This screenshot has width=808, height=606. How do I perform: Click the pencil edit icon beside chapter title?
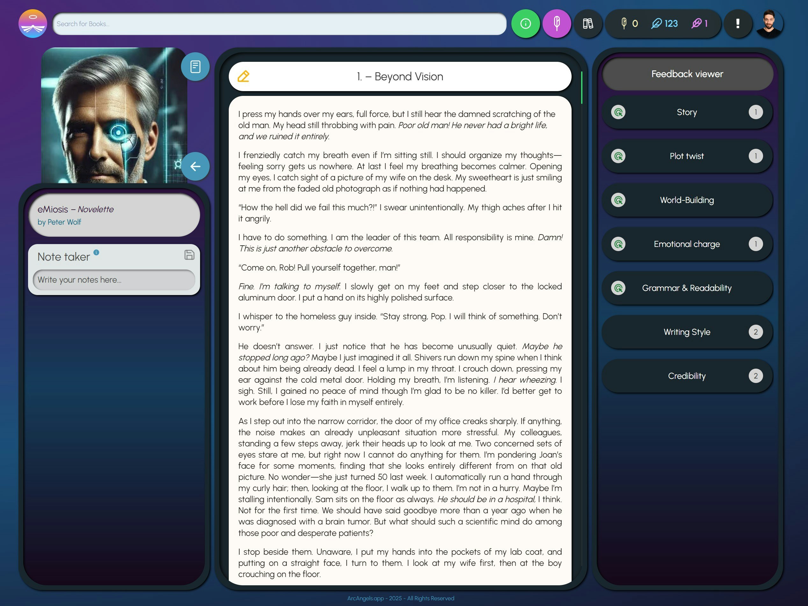click(243, 76)
